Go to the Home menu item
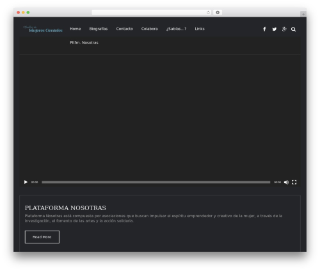The height and width of the screenshot is (271, 320). pyautogui.click(x=76, y=29)
